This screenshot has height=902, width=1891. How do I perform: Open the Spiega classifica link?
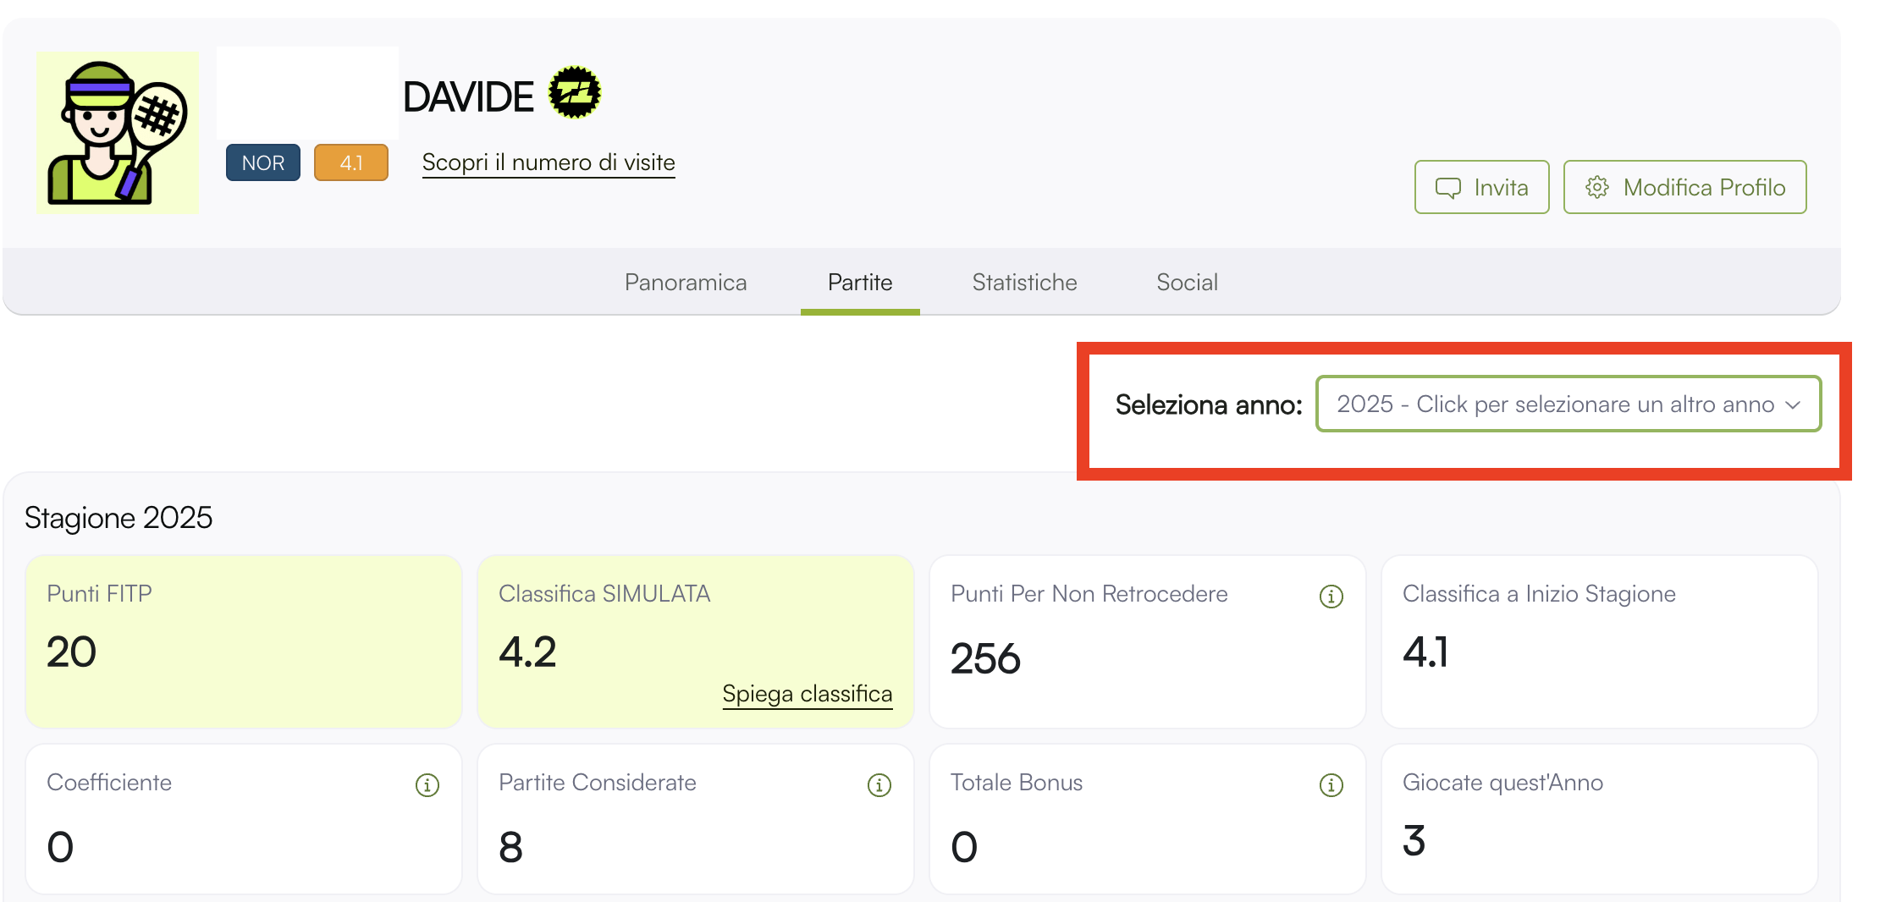click(x=807, y=694)
